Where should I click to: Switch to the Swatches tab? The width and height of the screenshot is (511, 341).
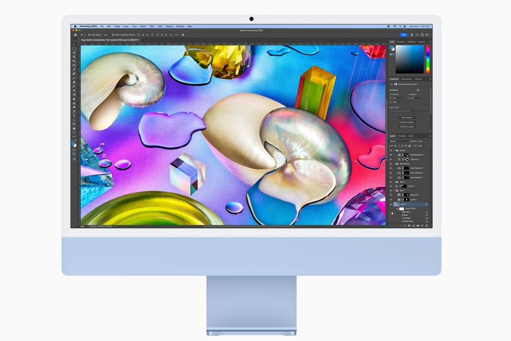401,41
